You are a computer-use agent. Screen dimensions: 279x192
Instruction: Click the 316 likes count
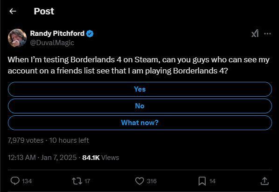[x=152, y=181]
